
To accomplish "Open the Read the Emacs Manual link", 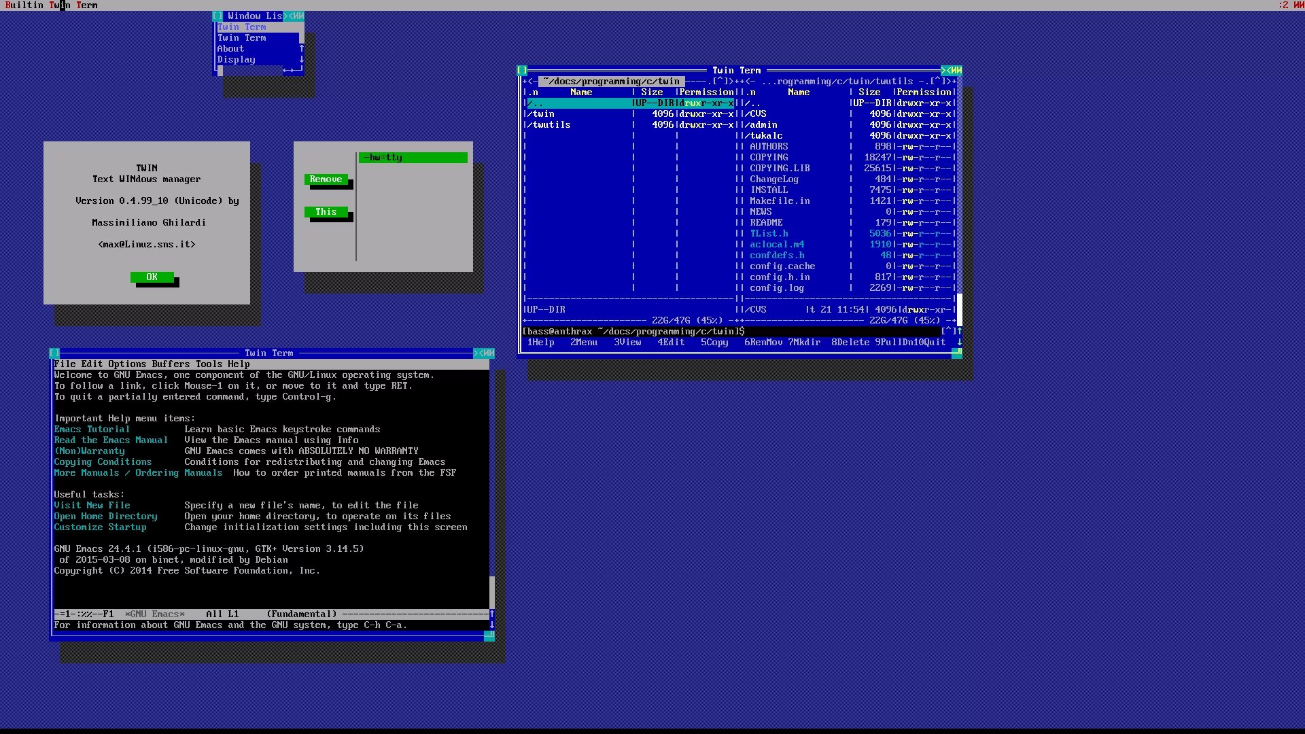I will (x=111, y=440).
